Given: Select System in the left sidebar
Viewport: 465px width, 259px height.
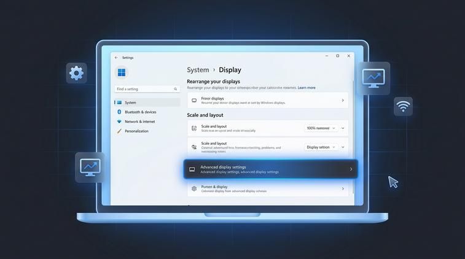Looking at the screenshot, I should [130, 102].
